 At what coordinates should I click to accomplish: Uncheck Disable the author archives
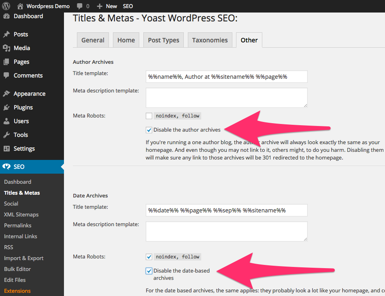(x=149, y=130)
